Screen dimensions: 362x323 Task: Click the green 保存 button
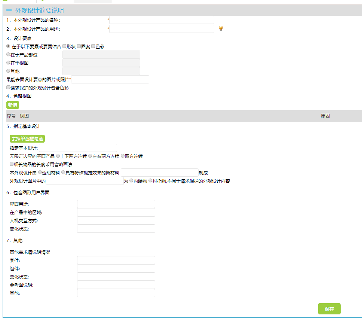point(329,309)
